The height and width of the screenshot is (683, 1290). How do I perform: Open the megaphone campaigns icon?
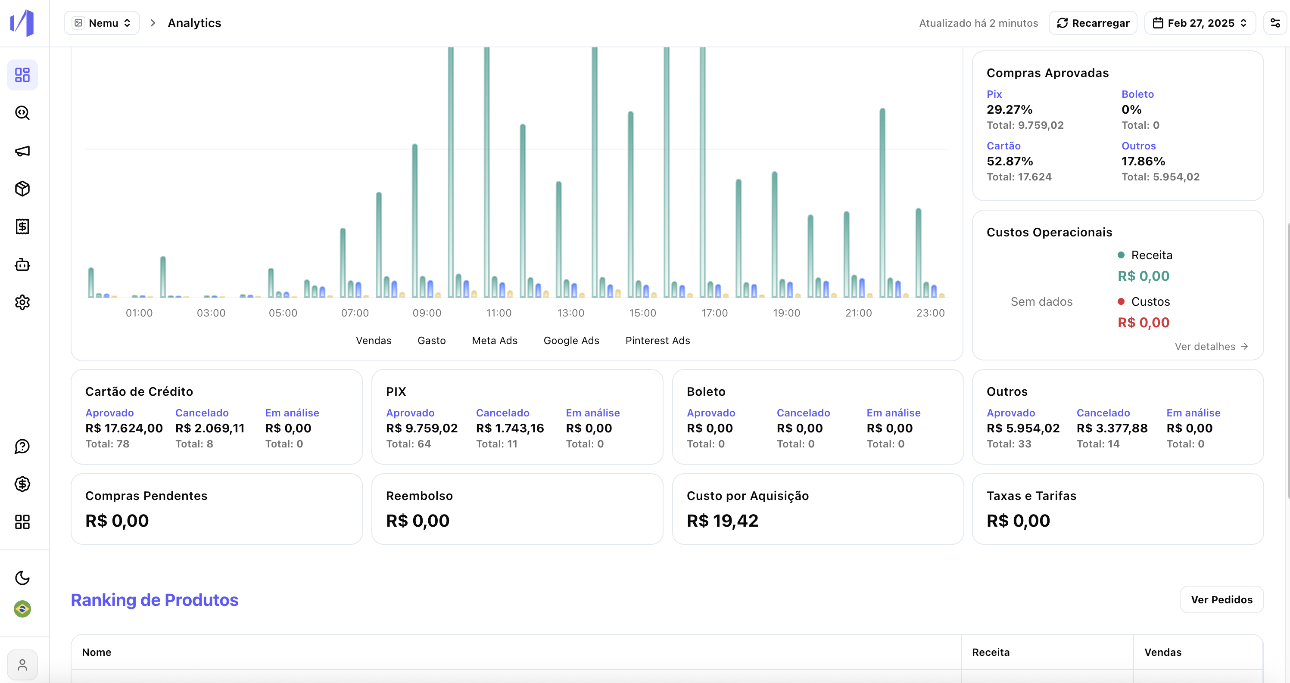pyautogui.click(x=22, y=151)
